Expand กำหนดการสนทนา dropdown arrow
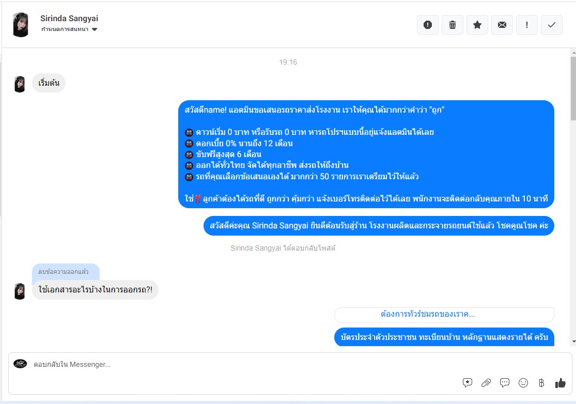This screenshot has width=576, height=404. click(95, 29)
